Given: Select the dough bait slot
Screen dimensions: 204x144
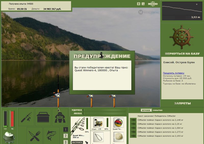Looking at the screenshot, I should coord(118,137).
